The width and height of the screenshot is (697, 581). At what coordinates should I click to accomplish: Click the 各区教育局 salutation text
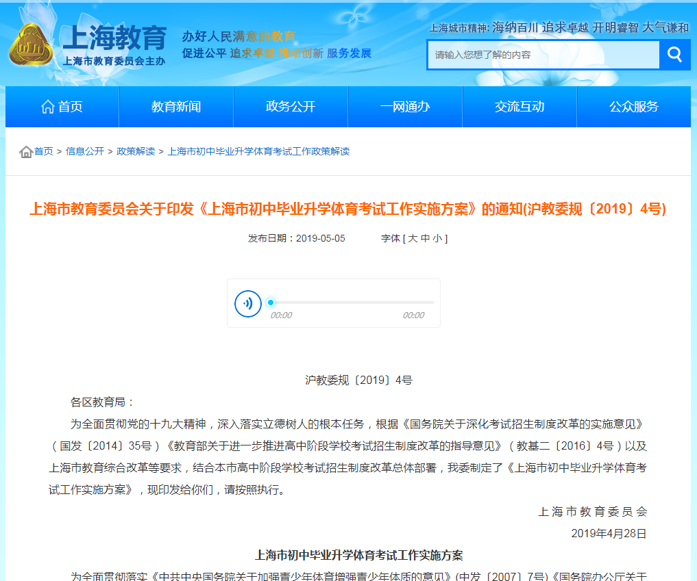click(x=102, y=402)
